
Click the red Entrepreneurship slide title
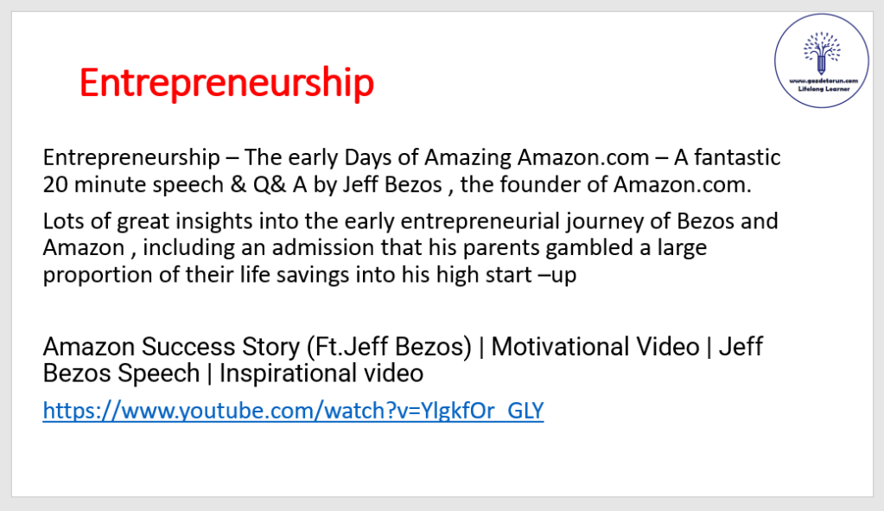tap(226, 83)
